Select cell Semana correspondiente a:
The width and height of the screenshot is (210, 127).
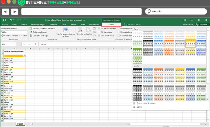(x=15, y=51)
